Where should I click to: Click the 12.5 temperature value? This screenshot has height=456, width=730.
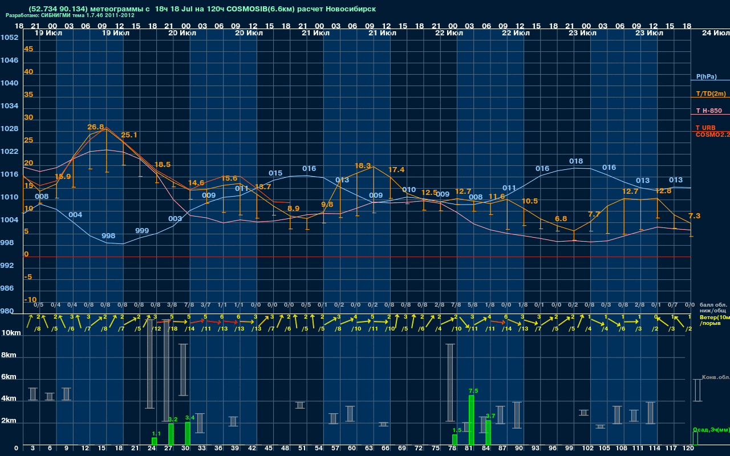tap(429, 193)
